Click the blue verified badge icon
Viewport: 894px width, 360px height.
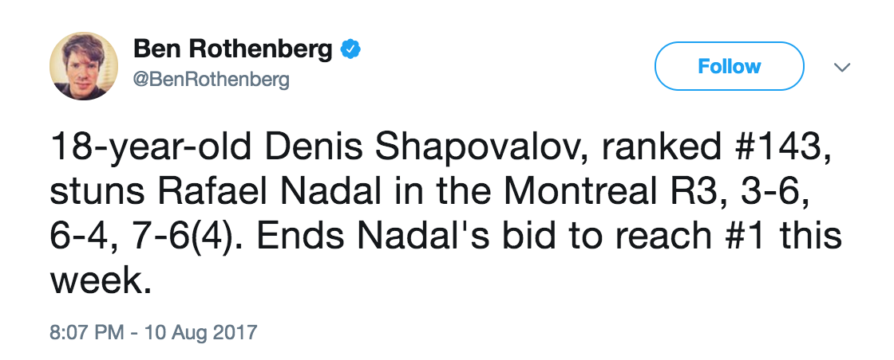click(x=351, y=51)
